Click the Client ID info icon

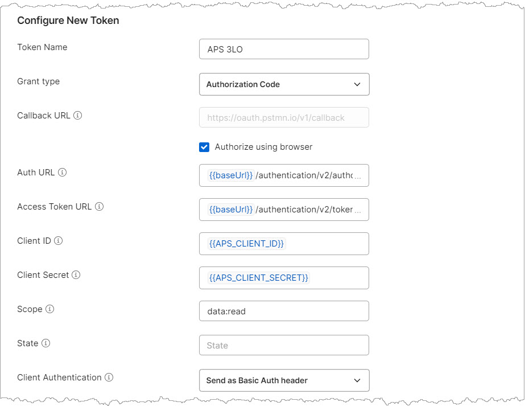[x=58, y=241]
